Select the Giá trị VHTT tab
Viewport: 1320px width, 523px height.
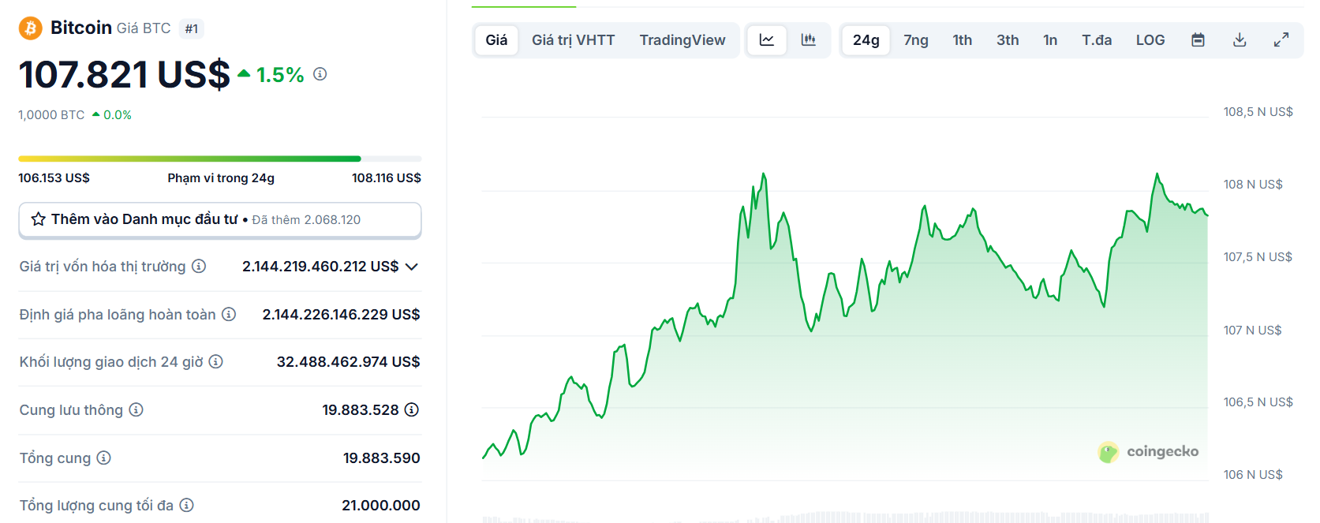click(573, 40)
